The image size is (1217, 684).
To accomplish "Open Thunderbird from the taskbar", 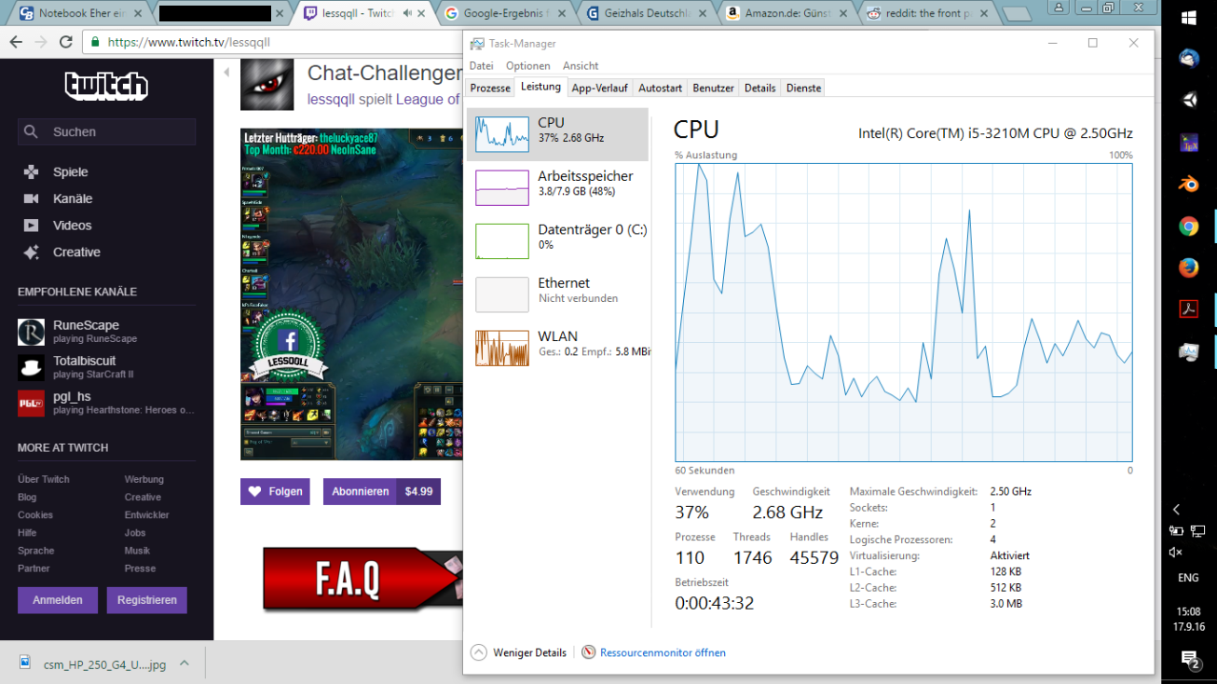I will [1189, 59].
